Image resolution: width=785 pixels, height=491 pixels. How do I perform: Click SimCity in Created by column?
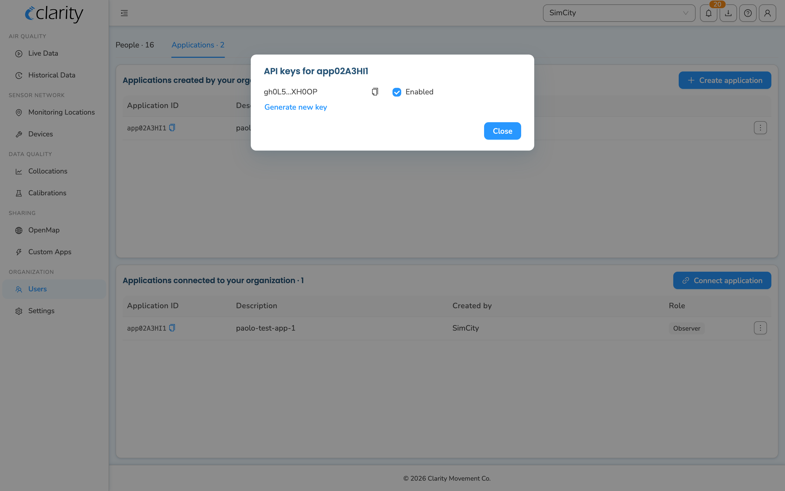466,328
